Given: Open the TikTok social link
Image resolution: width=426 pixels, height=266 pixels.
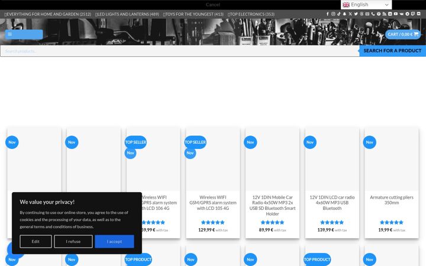Looking at the screenshot, I should pos(339,14).
